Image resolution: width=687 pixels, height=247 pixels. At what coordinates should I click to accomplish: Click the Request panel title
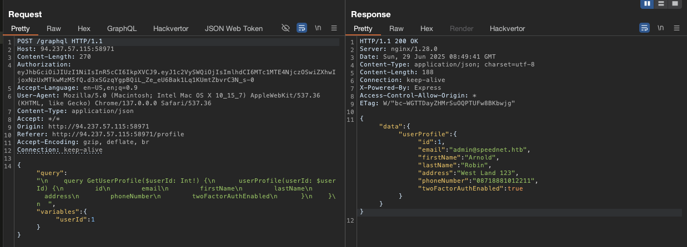point(25,14)
